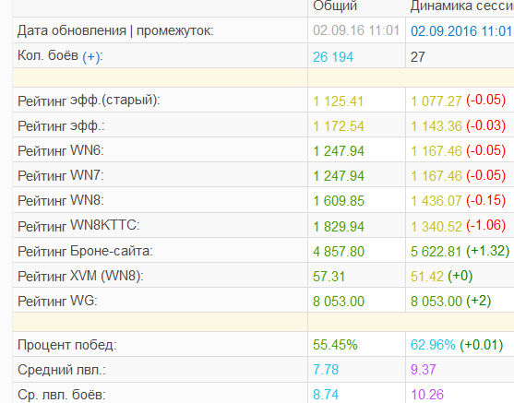The width and height of the screenshot is (514, 403).
Task: Click the Рейтинг Броне-сайта label
Action: (85, 252)
